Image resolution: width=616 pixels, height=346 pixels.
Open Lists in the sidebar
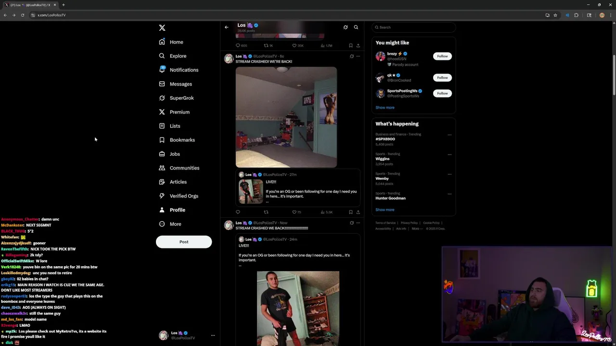[170, 126]
